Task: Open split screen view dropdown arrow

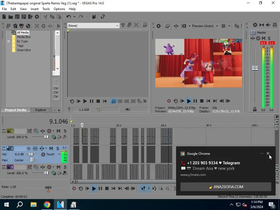Action: [x=189, y=26]
